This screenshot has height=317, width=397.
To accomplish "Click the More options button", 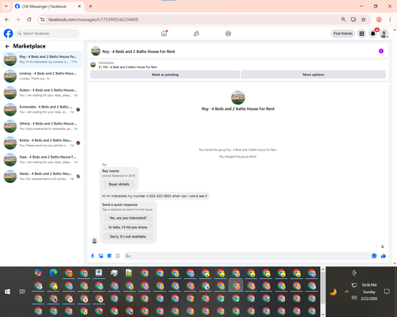I will tap(314, 74).
